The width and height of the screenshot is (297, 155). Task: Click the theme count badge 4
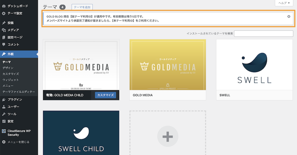point(62,7)
